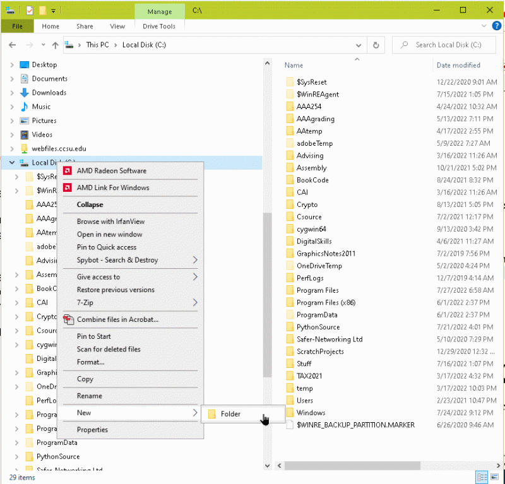Sort by Date modified column header

458,66
